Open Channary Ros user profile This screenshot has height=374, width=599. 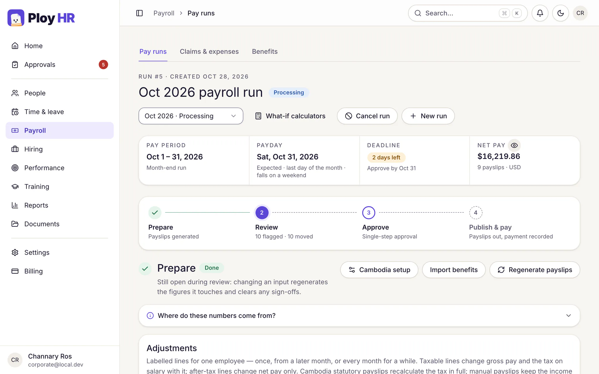tap(60, 360)
